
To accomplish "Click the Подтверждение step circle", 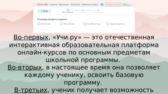I will pyautogui.click(x=98, y=10).
